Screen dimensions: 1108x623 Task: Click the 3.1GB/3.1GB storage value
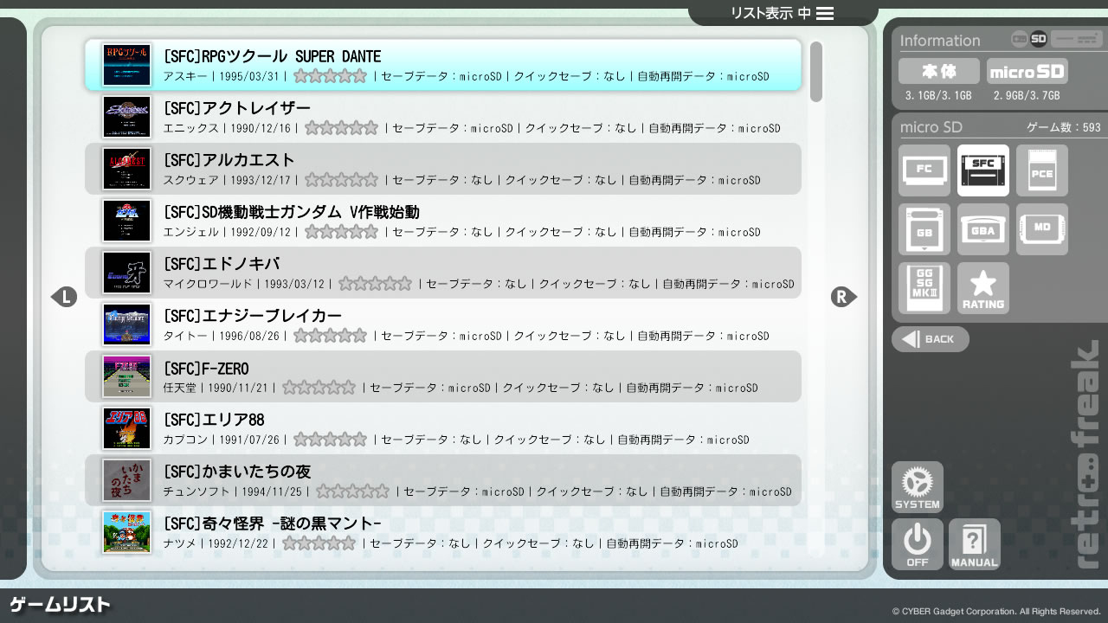click(x=938, y=95)
